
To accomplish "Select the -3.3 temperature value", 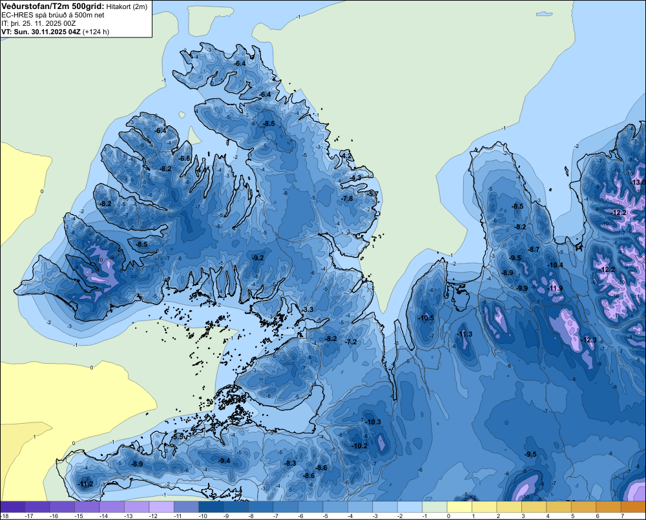I will tap(307, 309).
